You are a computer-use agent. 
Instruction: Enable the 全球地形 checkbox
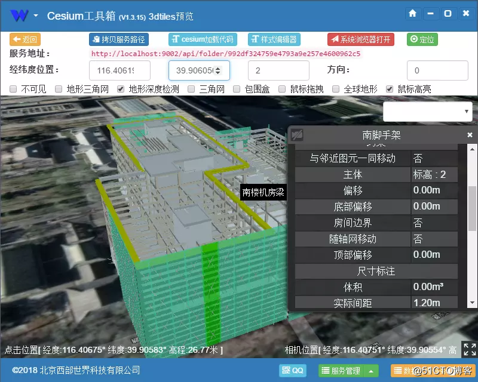click(336, 89)
